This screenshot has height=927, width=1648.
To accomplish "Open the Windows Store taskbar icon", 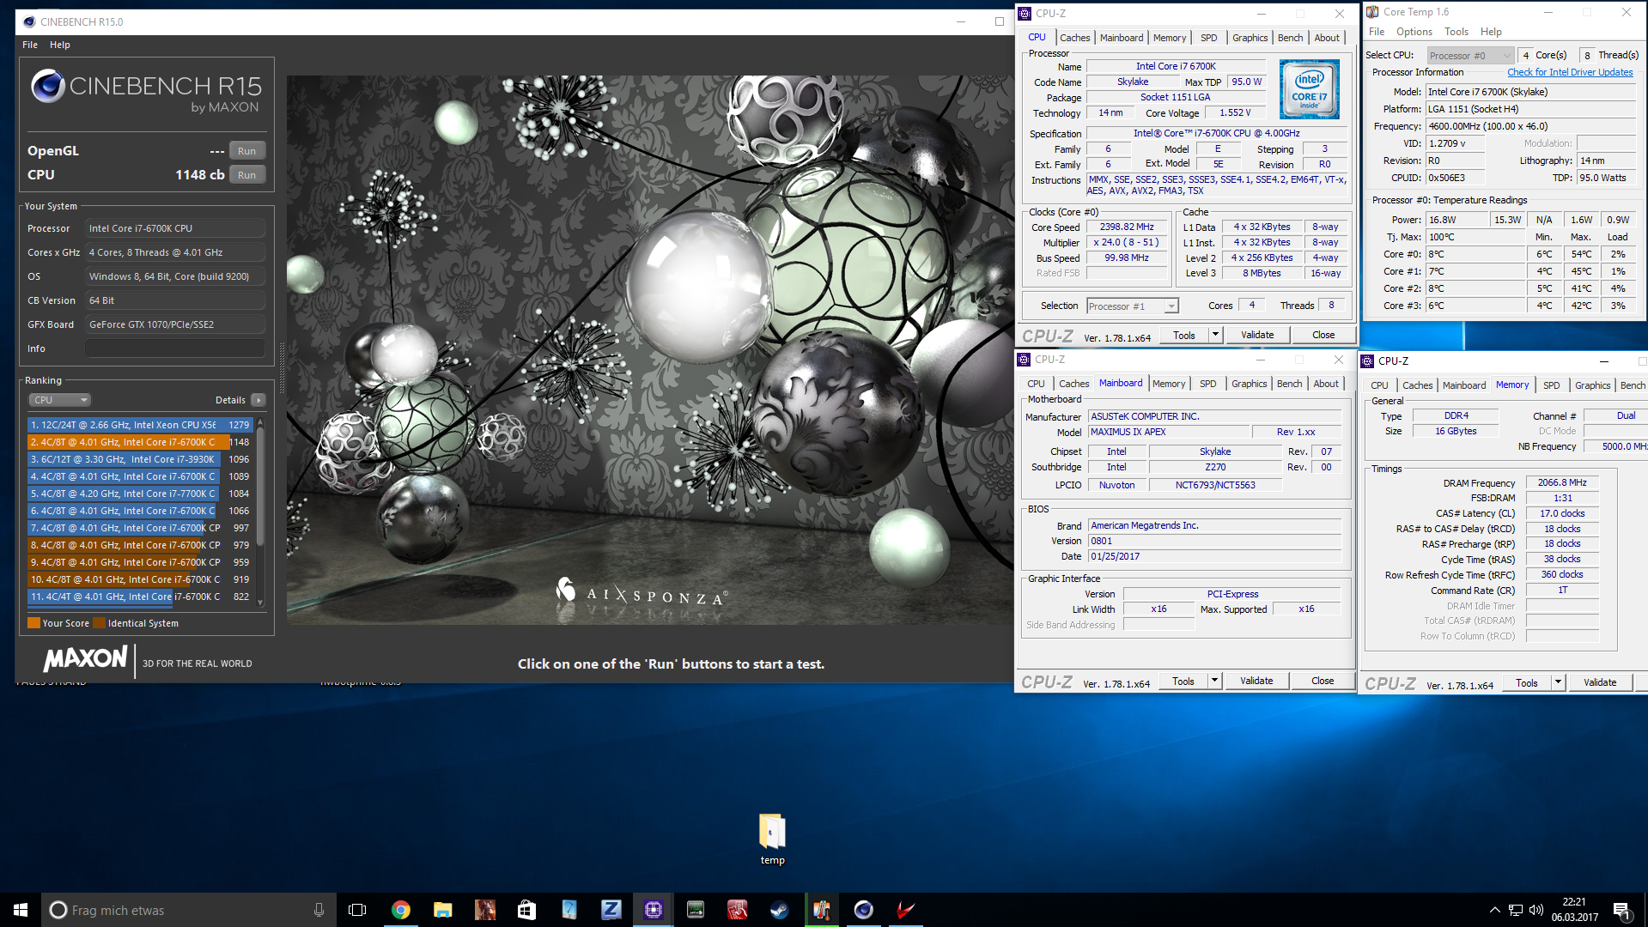I will point(526,910).
